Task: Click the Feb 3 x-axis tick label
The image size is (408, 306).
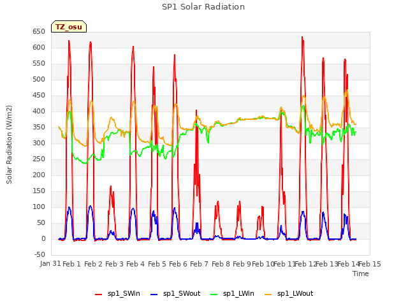Action: [114, 264]
